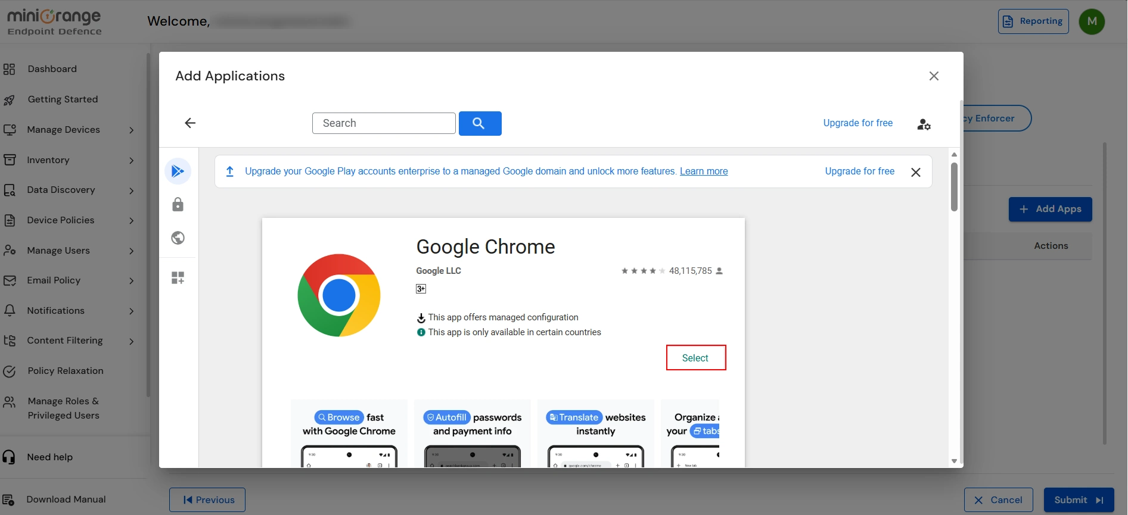Open Getting Started rocket icon

[x=9, y=99]
